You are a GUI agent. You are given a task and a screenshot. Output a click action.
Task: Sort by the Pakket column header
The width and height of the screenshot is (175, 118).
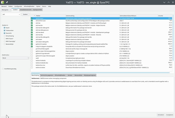click(x=50, y=16)
